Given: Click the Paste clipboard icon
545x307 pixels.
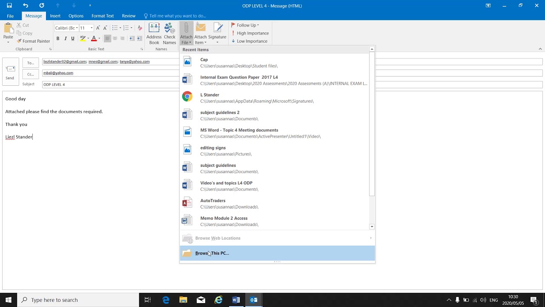Looking at the screenshot, I should click(8, 29).
